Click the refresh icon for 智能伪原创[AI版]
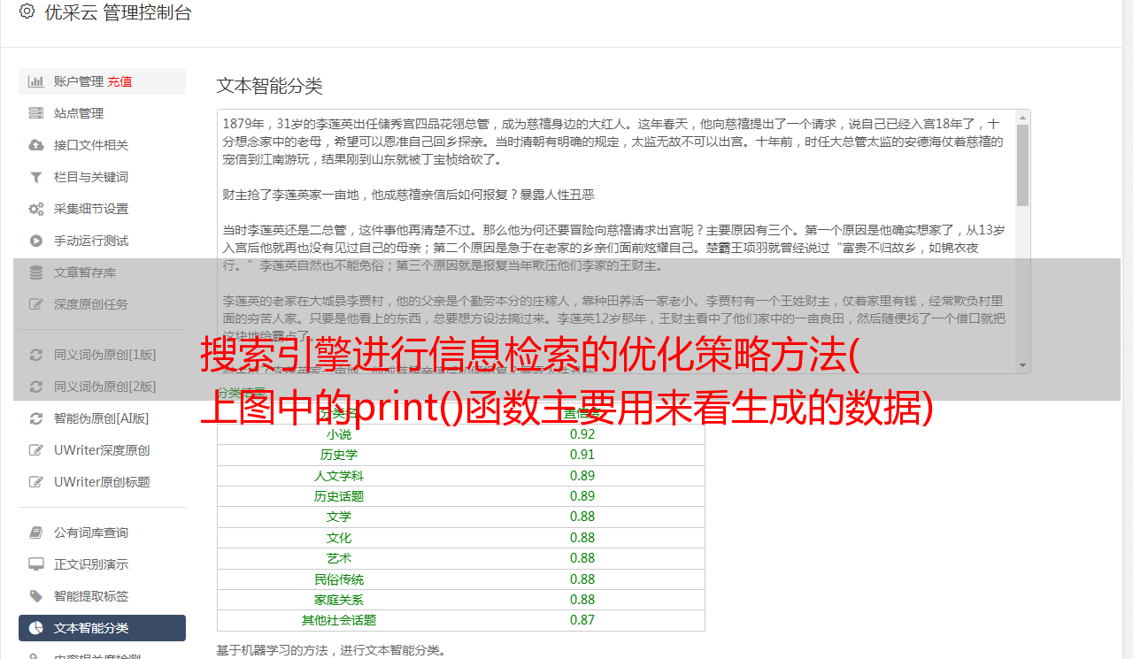 click(x=36, y=418)
